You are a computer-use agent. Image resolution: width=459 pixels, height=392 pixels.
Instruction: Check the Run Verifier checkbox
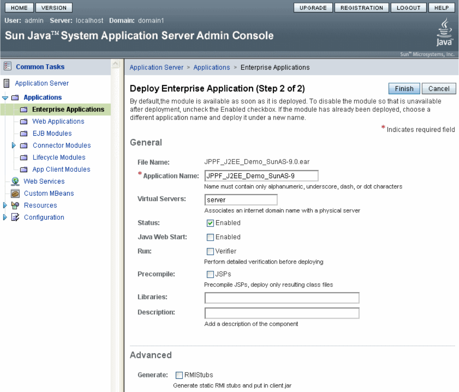point(210,251)
